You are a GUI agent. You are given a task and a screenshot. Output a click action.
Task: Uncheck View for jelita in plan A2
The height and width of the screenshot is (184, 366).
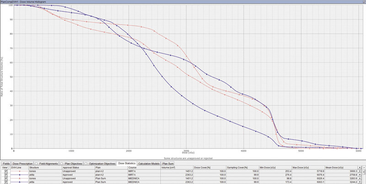[x=6, y=175]
